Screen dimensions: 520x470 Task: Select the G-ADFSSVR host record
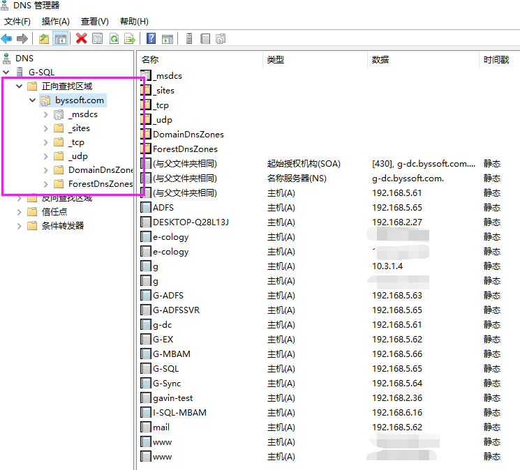[176, 310]
